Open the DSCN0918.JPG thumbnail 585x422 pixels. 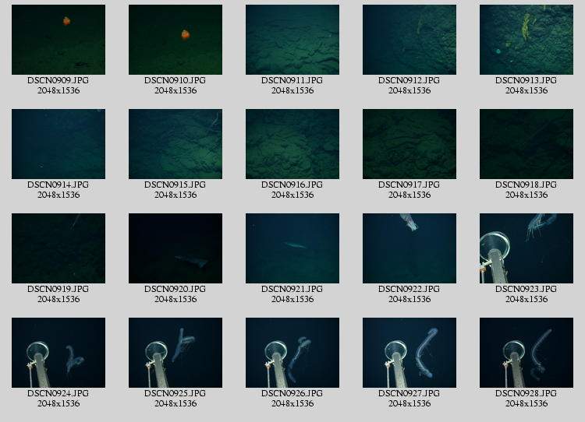(526, 144)
